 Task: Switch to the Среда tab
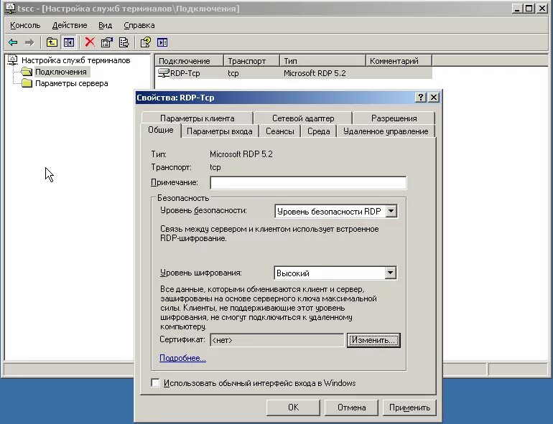tap(318, 131)
